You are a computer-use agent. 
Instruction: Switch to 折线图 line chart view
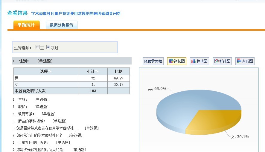click(x=222, y=61)
